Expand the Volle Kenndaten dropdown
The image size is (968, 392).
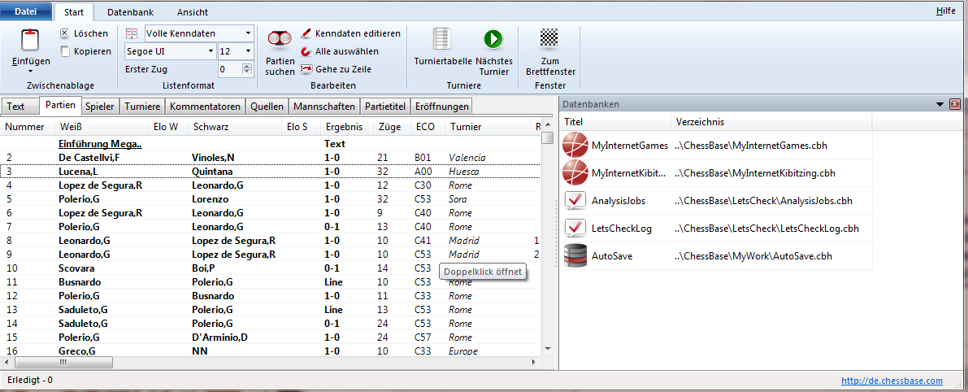click(x=247, y=33)
